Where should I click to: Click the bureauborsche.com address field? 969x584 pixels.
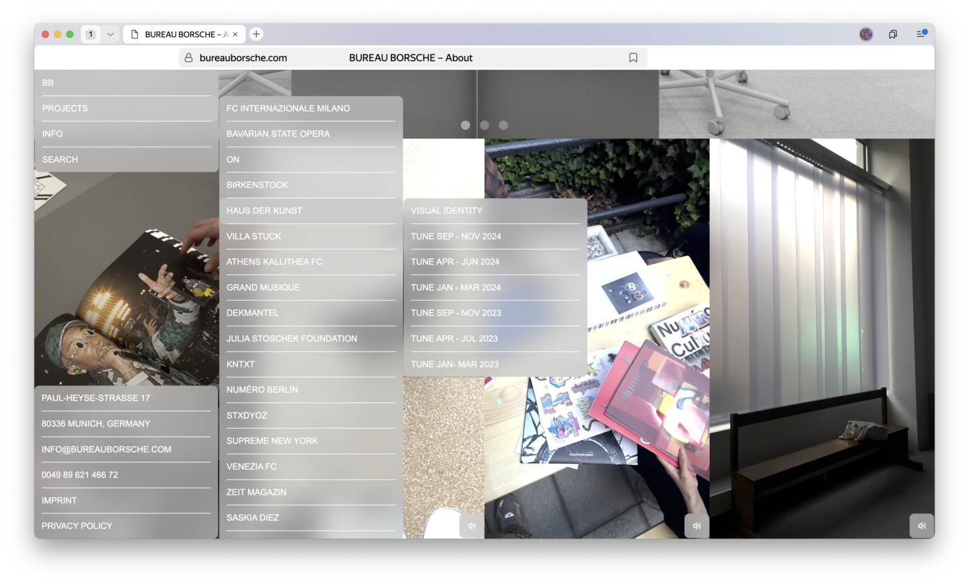pos(413,58)
